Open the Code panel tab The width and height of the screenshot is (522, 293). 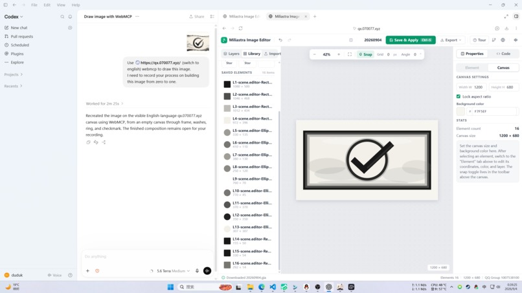coord(503,54)
